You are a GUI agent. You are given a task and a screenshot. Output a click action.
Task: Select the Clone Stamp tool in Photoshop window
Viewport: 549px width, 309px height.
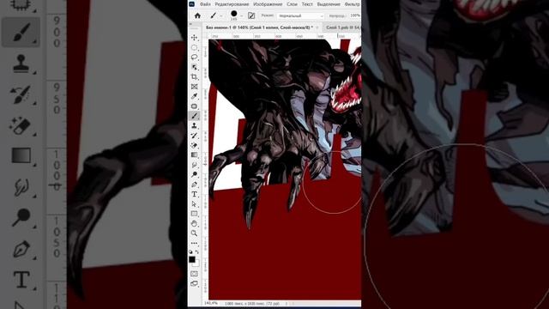coord(195,126)
